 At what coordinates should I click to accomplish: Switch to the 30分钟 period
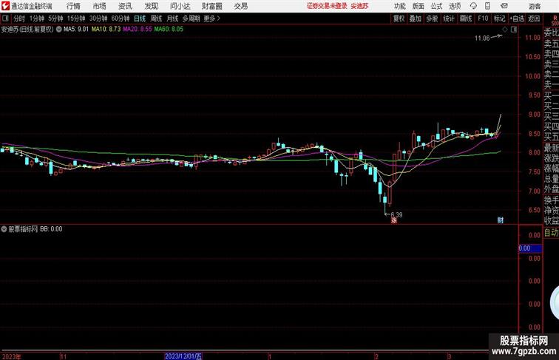[x=98, y=18]
